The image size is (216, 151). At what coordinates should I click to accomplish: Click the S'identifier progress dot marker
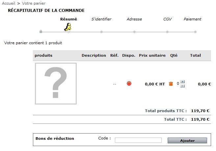tap(101, 32)
